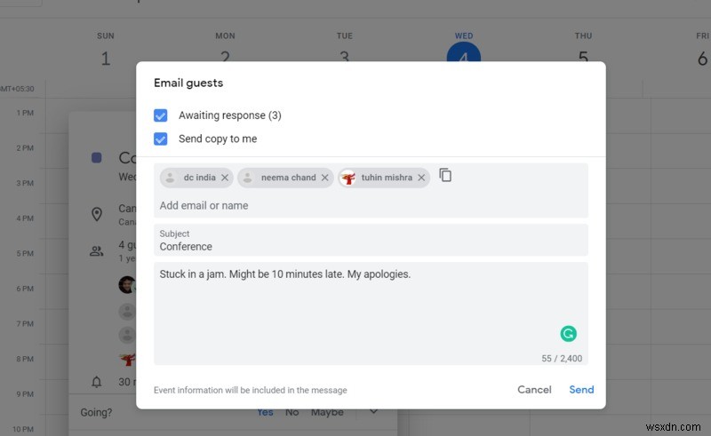This screenshot has height=436, width=711.
Task: Choose No for Going response
Action: [x=292, y=412]
